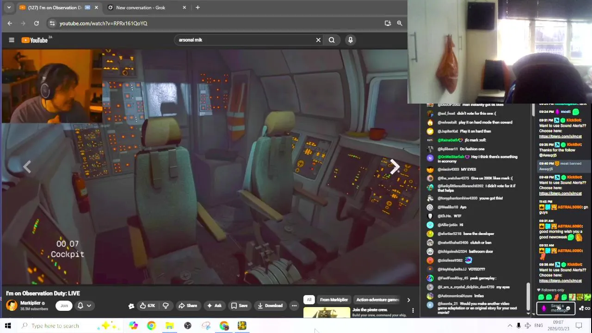This screenshot has height=333, width=592.
Task: Download the video with the Download button
Action: (270, 306)
